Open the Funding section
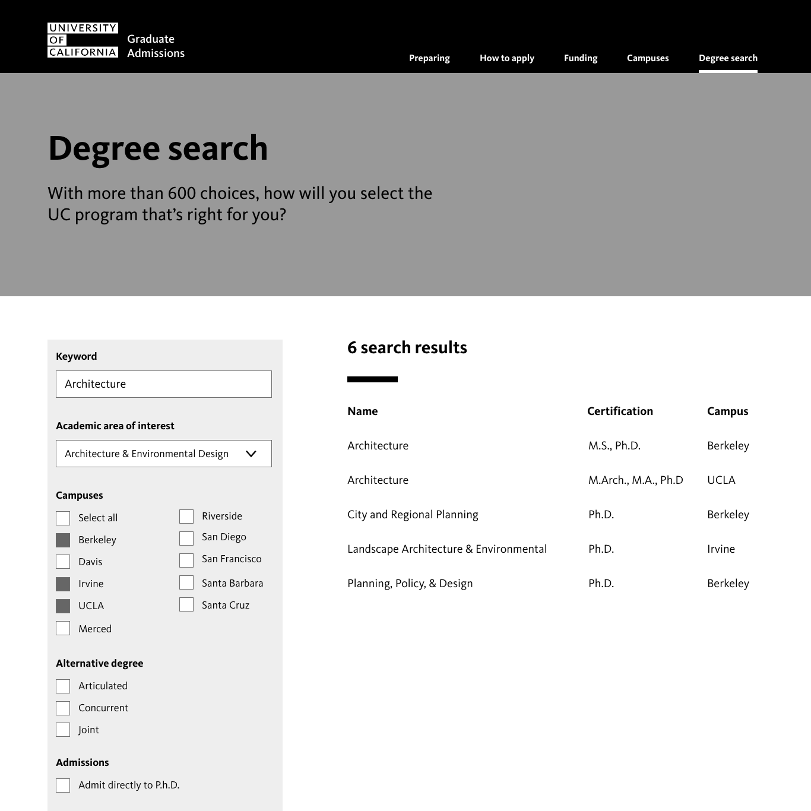 (x=581, y=58)
